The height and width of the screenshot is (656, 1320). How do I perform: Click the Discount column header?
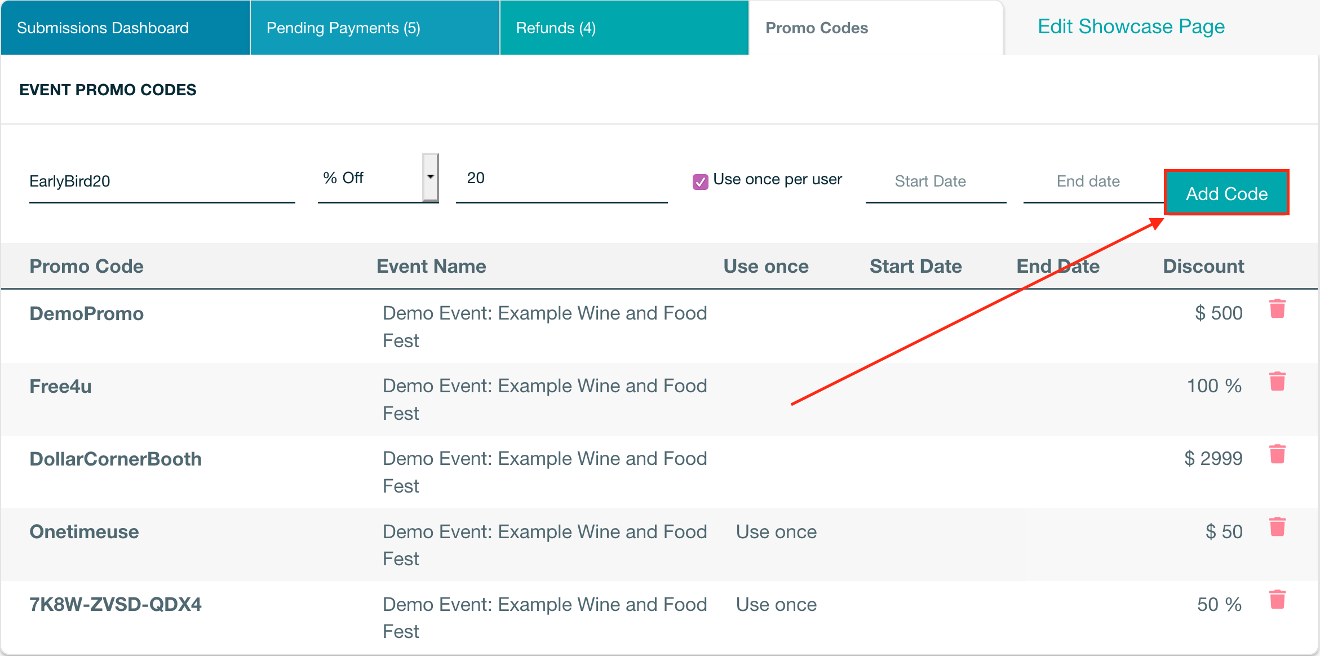[x=1203, y=266]
